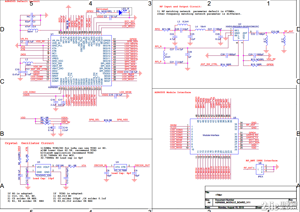Click the "IPEX" label under connector U6
Screen dimensions: 300x212
tap(261, 177)
